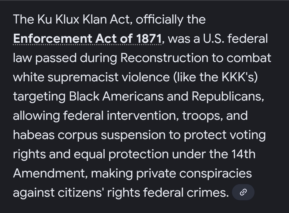289x213 pixels.
Task: Open the Enforcement Act of 1871 link
Action: click(x=88, y=39)
